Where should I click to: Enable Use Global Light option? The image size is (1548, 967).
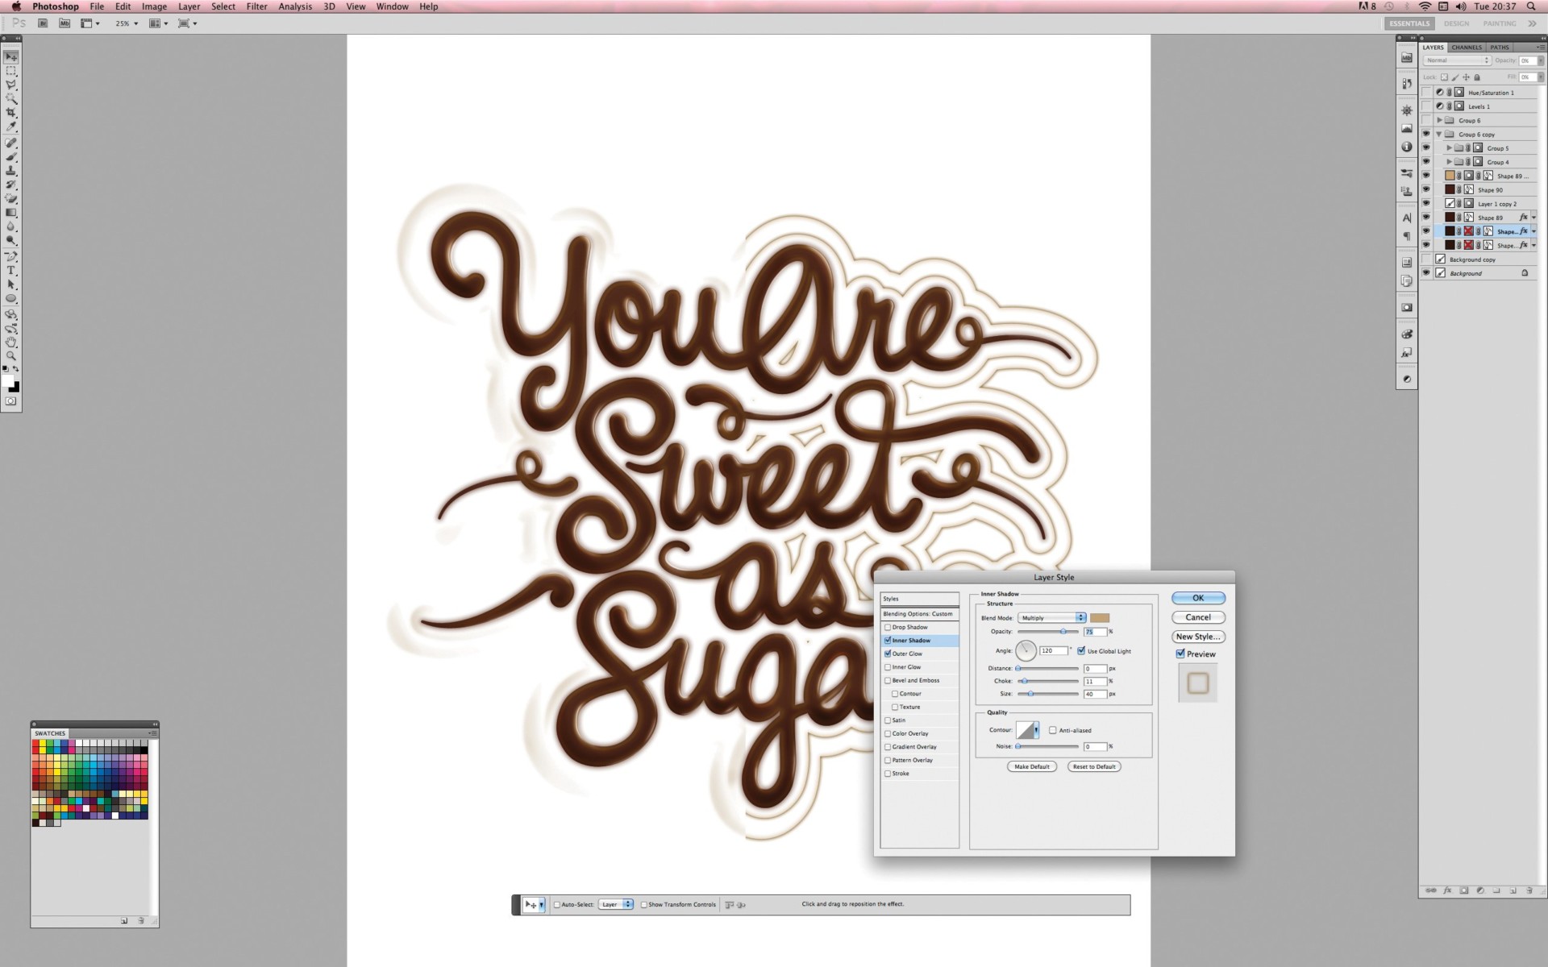click(1079, 650)
